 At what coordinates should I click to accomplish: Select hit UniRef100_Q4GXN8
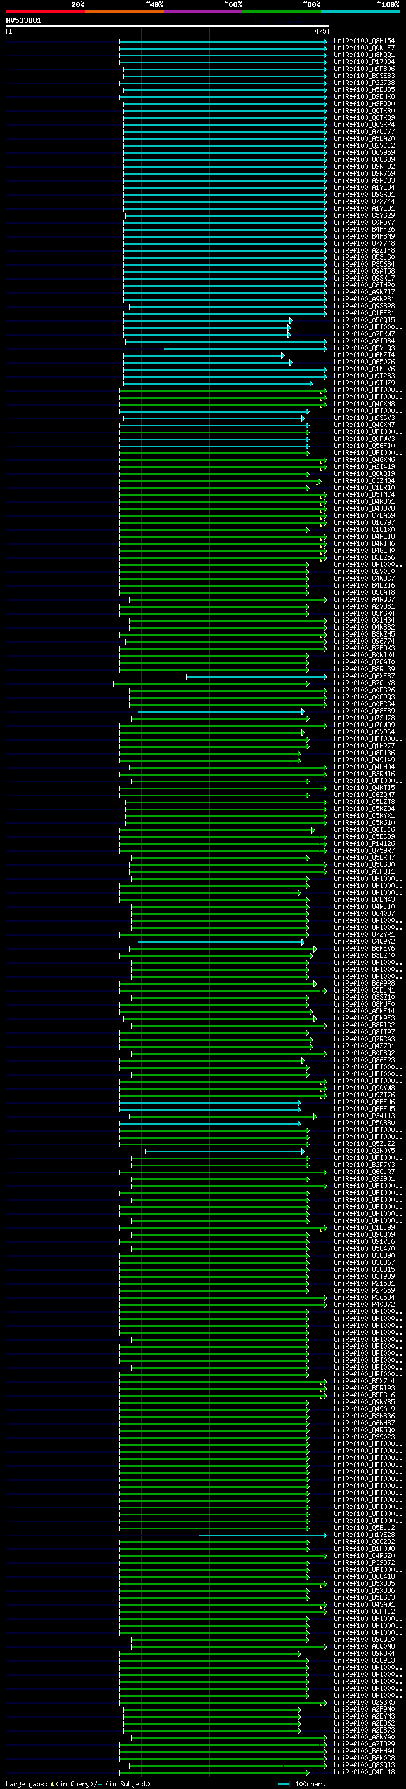pos(364,404)
